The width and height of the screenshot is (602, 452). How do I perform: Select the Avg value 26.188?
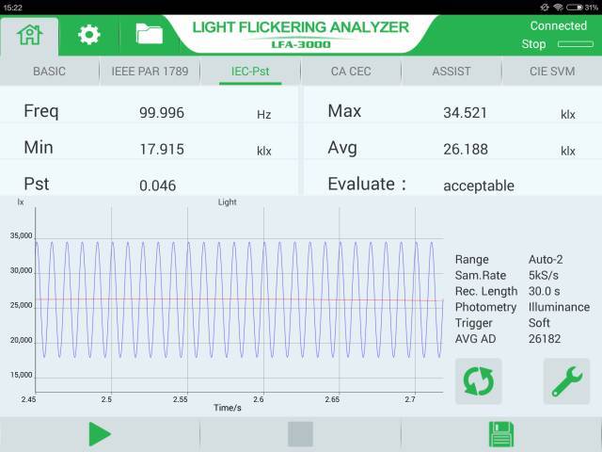click(466, 149)
